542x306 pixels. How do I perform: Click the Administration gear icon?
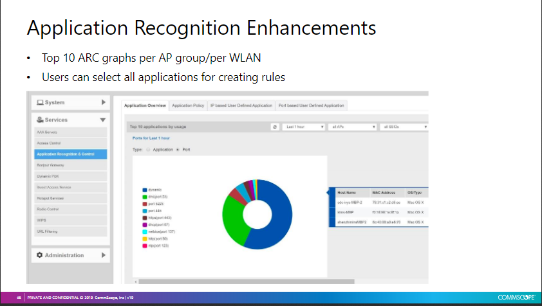39,255
